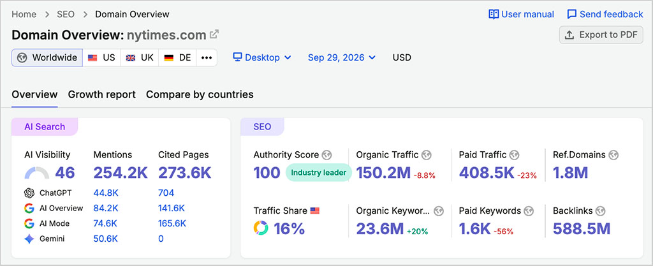
Task: Click ChatGPT cited pages value 704
Action: 166,193
